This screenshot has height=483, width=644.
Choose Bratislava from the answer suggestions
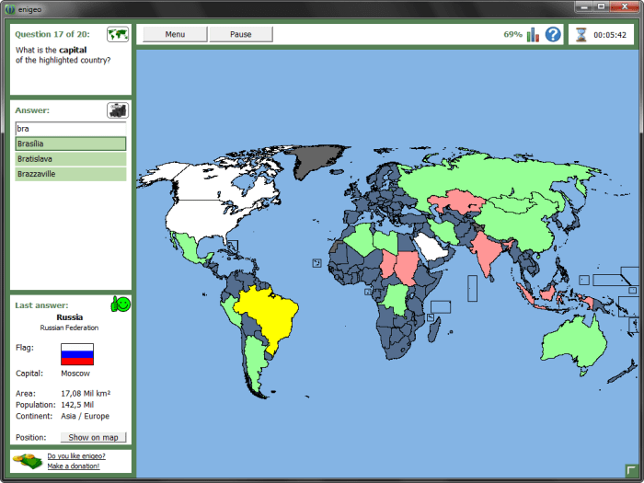(x=70, y=159)
